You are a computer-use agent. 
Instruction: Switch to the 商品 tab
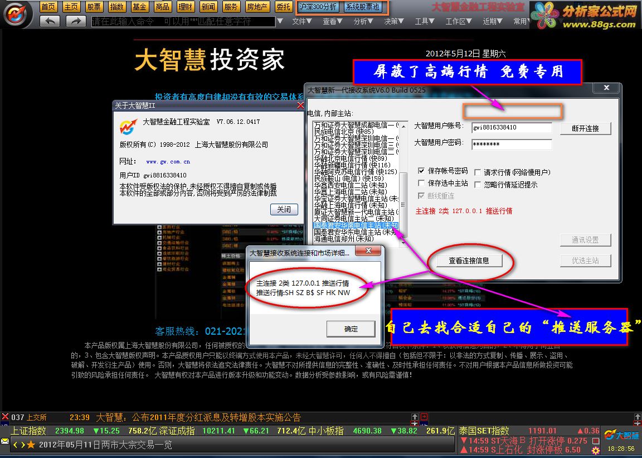click(x=163, y=7)
